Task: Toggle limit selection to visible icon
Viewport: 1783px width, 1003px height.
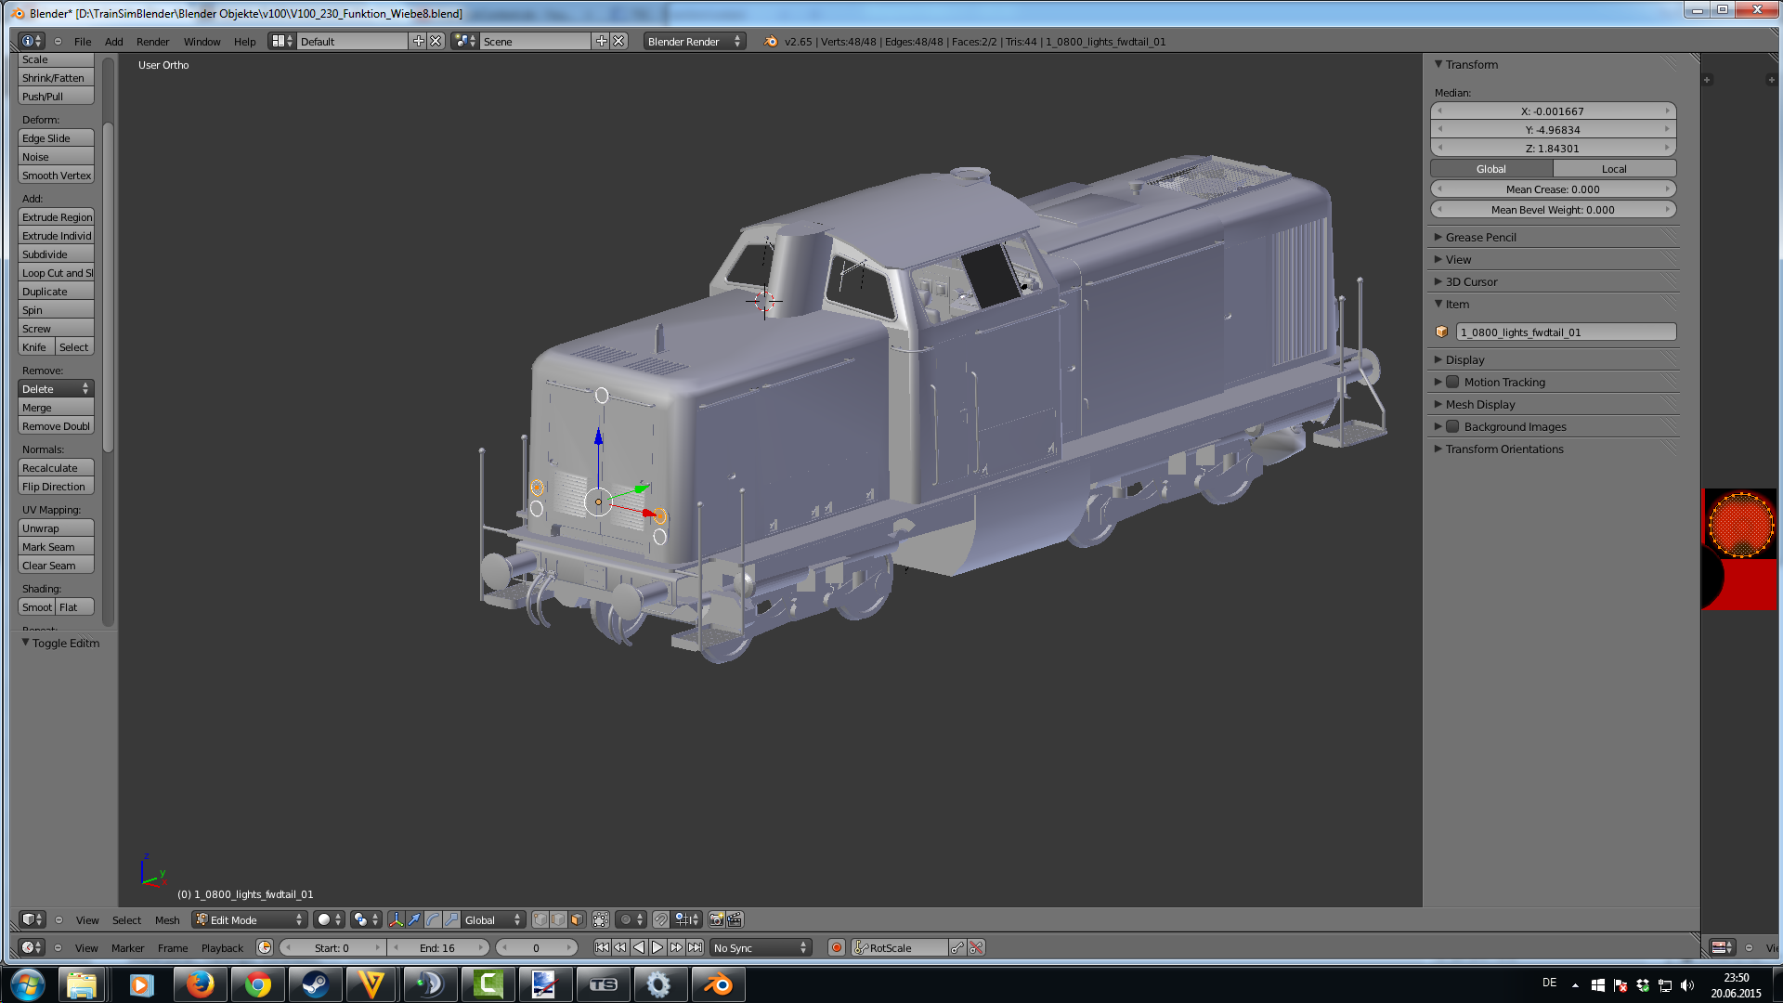Action: (601, 919)
